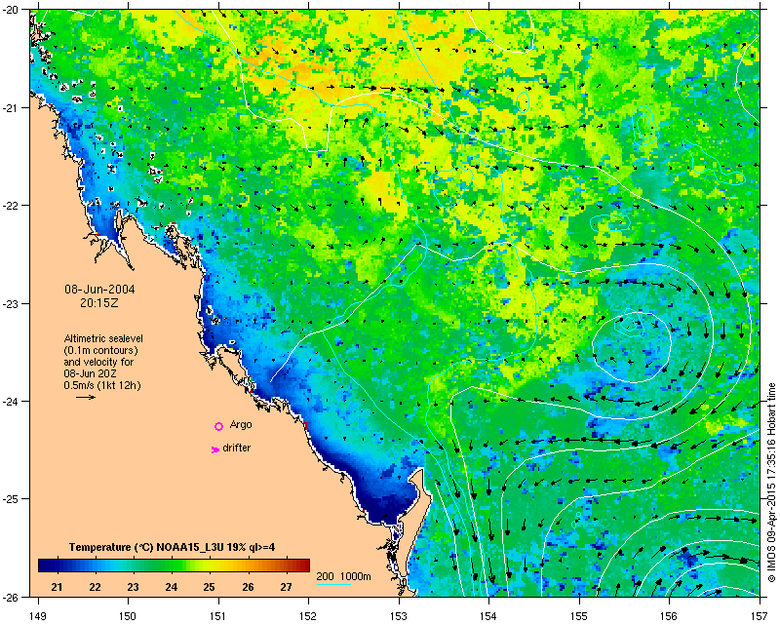
Task: Pick the yellow 25°C colorbar section
Action: tap(209, 565)
